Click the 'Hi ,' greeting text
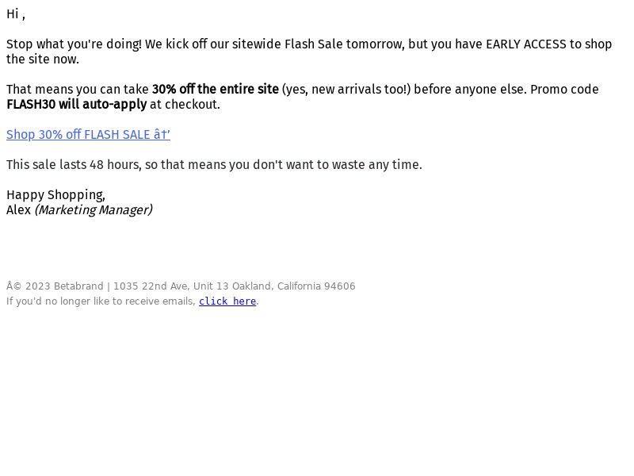The height and width of the screenshot is (476, 634). pos(16,14)
